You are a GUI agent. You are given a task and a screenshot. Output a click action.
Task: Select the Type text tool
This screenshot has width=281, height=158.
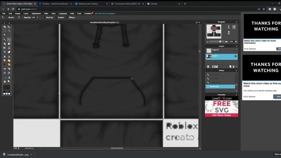pyautogui.click(x=9, y=78)
